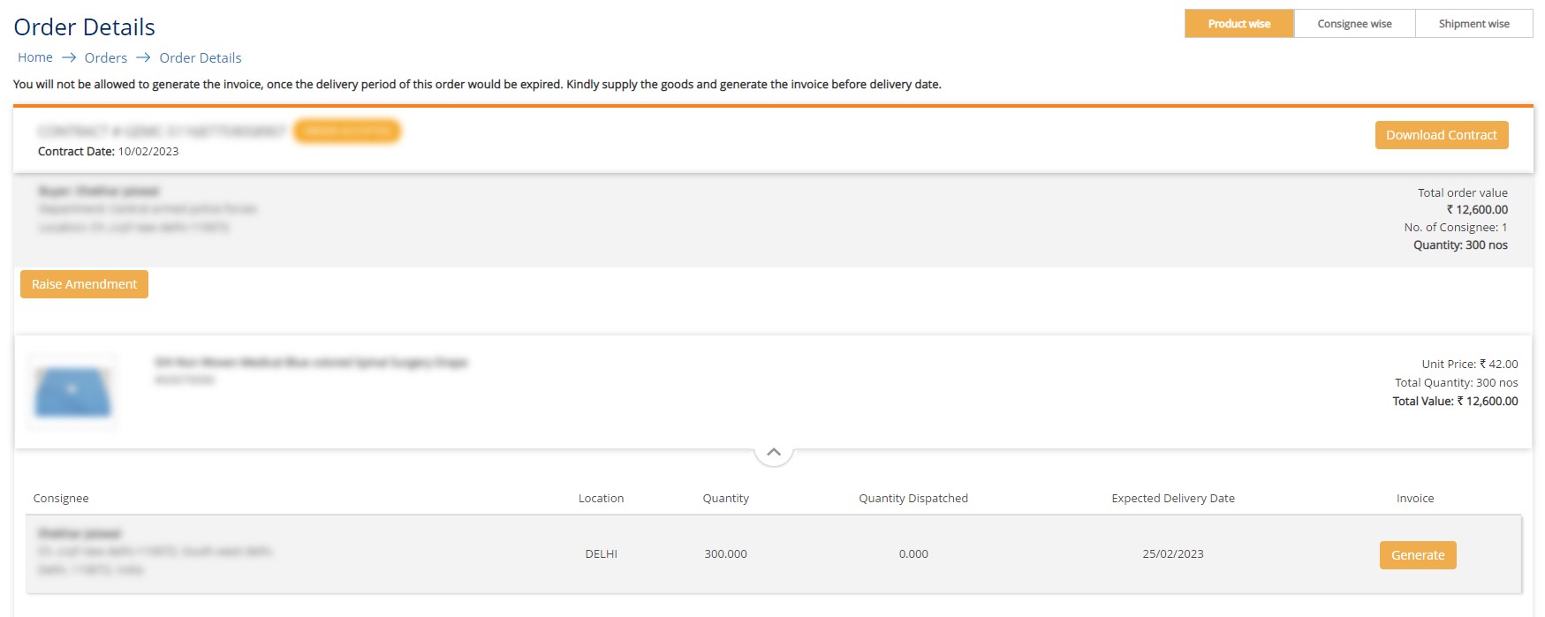Click the orange order status badge

click(347, 132)
